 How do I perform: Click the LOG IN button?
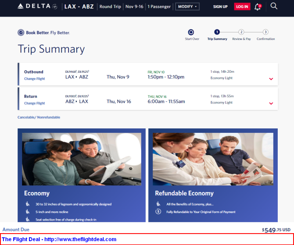click(242, 7)
